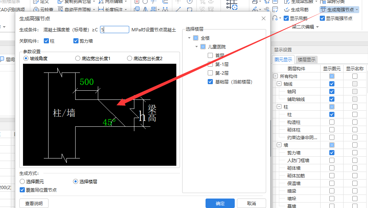Viewport: 368px width, 208px height.
Task: Enable 显示图元 for 构造柱 row
Action: (332, 122)
